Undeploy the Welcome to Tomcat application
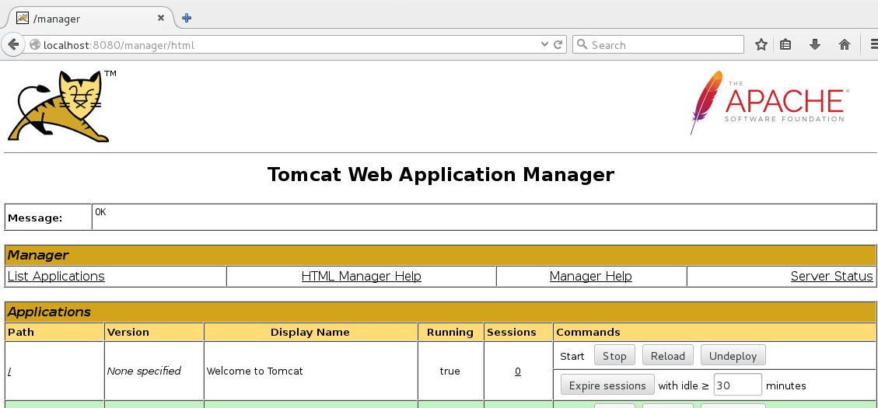878x408 pixels. (733, 356)
